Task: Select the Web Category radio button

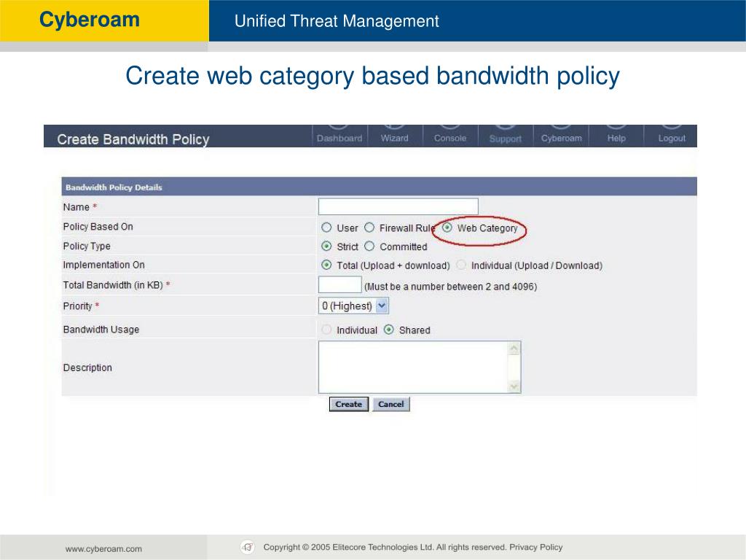Action: pyautogui.click(x=447, y=227)
